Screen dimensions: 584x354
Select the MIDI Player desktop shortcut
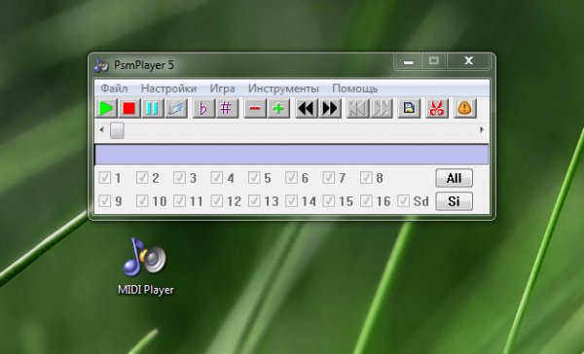(x=145, y=266)
